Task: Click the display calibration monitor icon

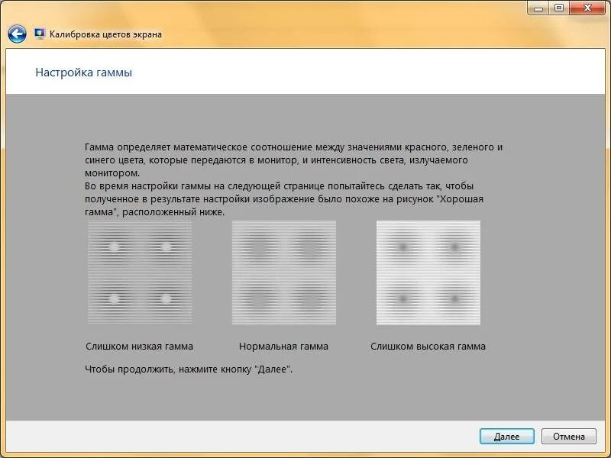Action: point(40,34)
